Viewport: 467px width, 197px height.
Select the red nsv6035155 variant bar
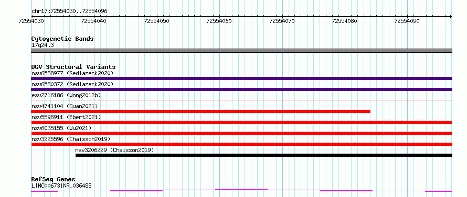click(x=241, y=133)
